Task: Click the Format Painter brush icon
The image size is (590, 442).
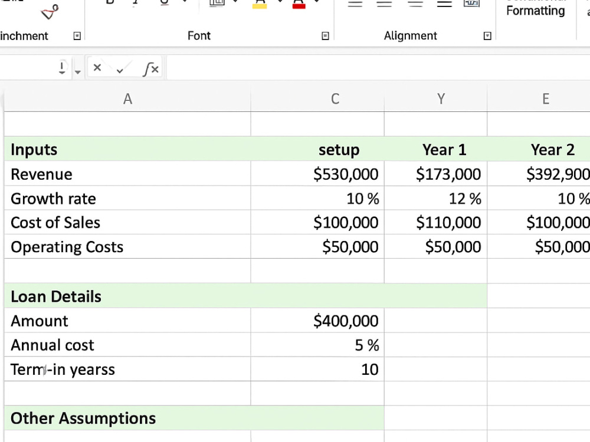Action: (x=50, y=12)
